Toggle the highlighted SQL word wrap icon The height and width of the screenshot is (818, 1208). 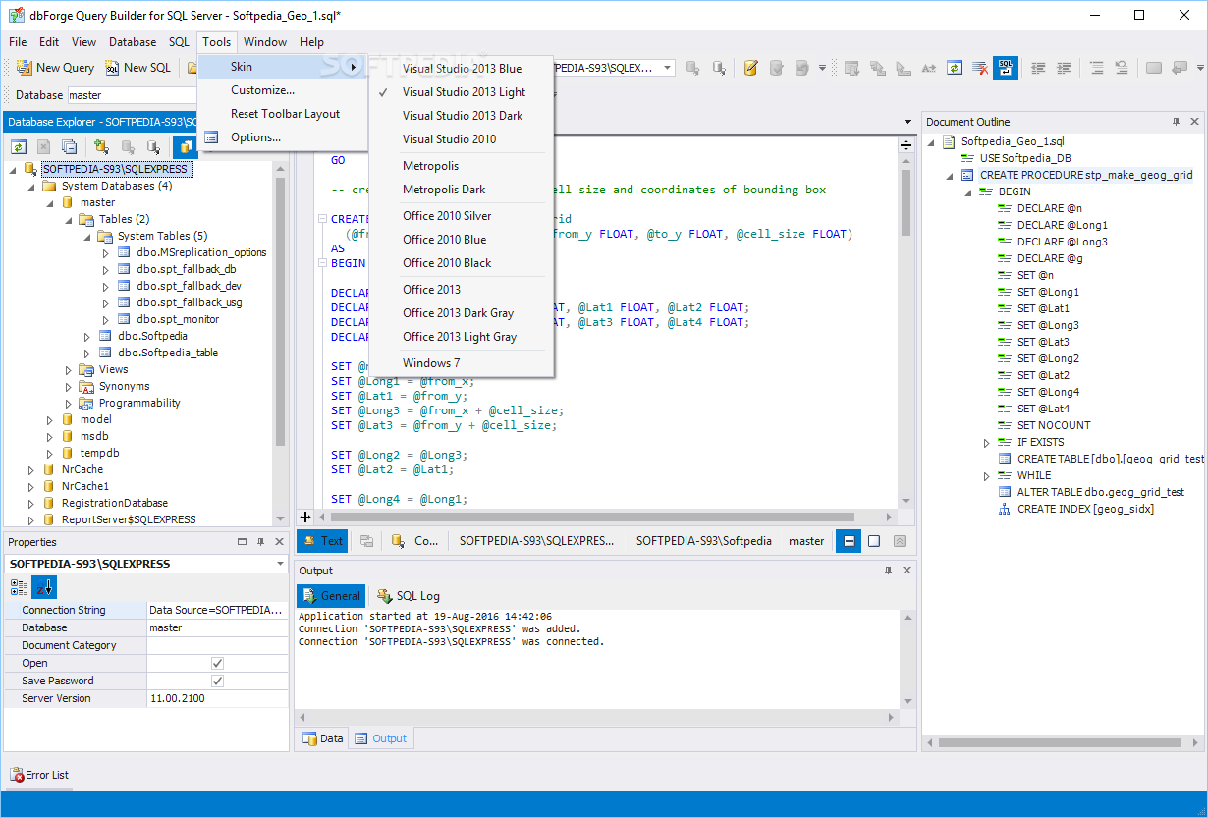pyautogui.click(x=1006, y=68)
